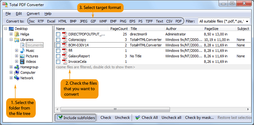Click the Uncheck all button
The height and width of the screenshot is (125, 254).
[x=171, y=118]
